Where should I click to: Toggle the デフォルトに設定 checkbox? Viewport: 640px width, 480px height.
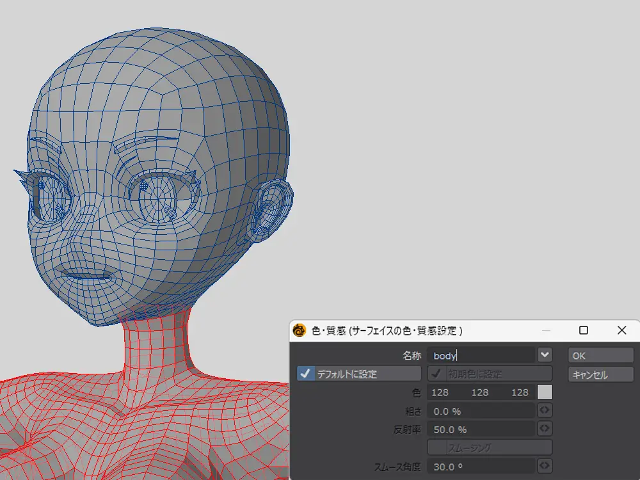[x=307, y=374]
